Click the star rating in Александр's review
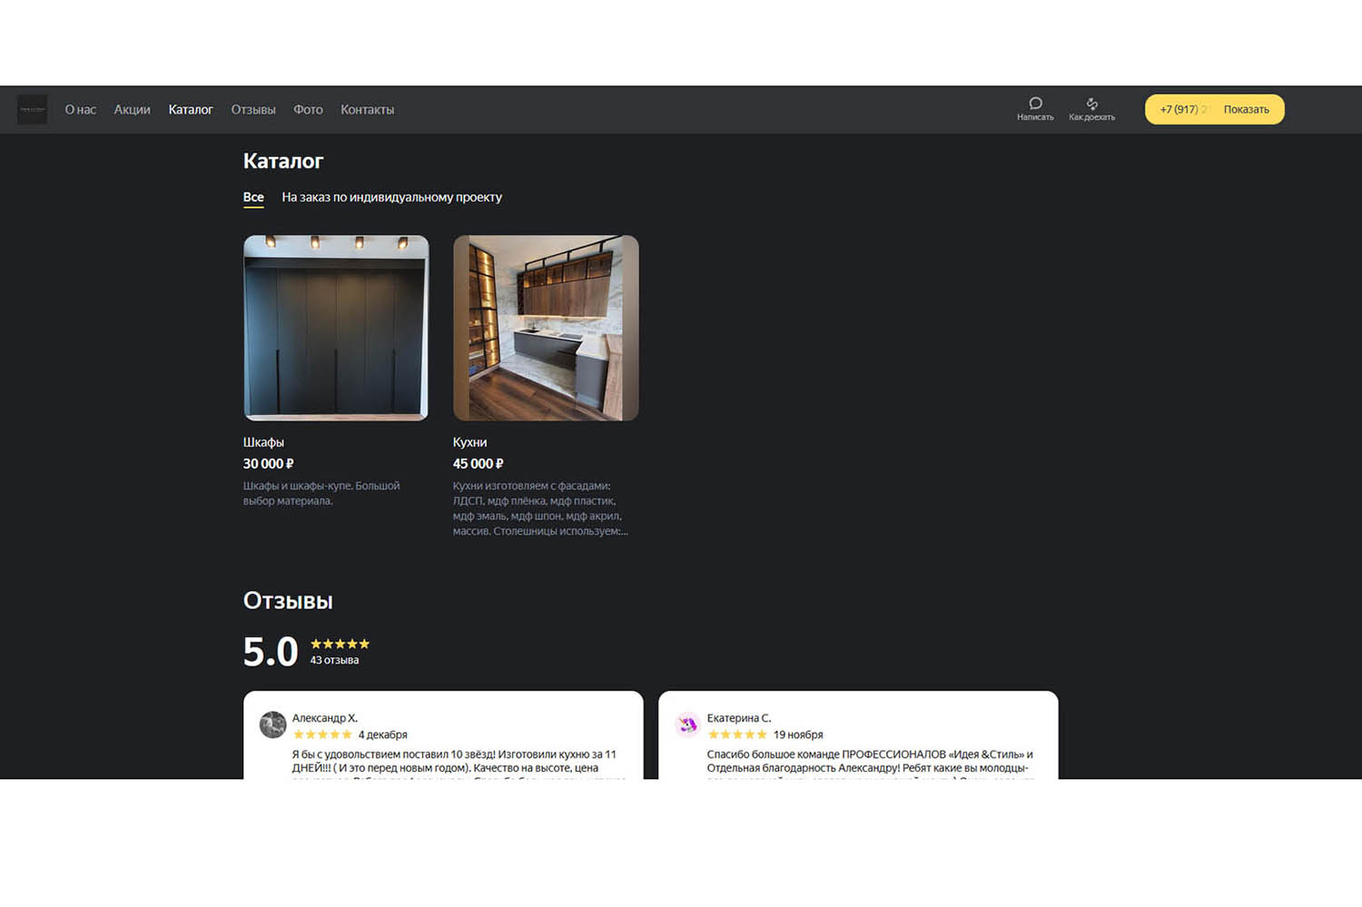Screen dimensions: 1362x907 pyautogui.click(x=321, y=734)
